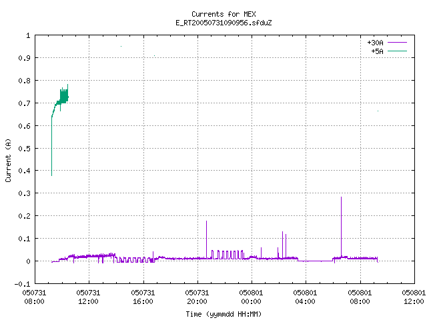Click the y-axis tick label '0.8'

point(25,81)
